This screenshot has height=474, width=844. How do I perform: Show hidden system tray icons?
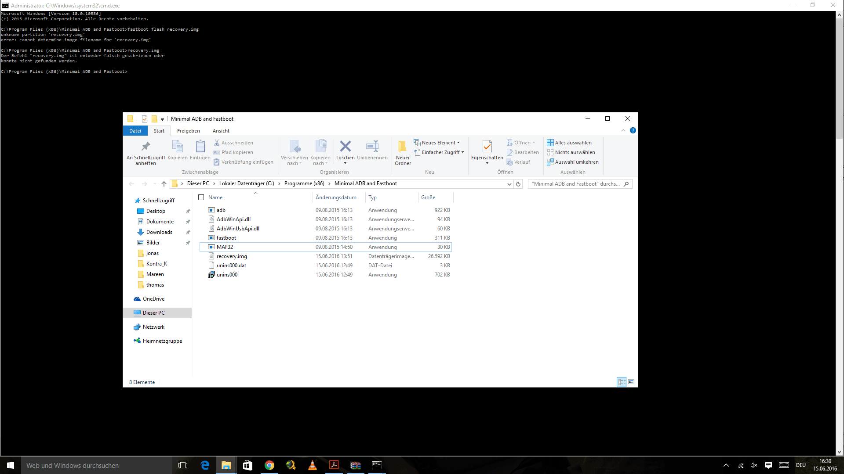[726, 465]
